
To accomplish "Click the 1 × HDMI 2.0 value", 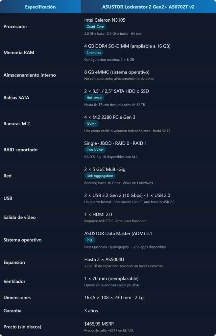I will click(98, 215).
